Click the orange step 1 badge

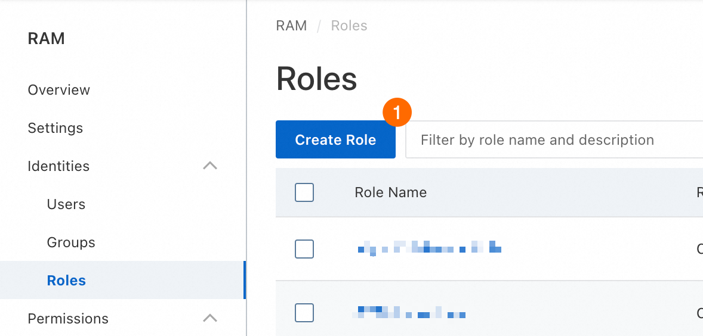(397, 111)
